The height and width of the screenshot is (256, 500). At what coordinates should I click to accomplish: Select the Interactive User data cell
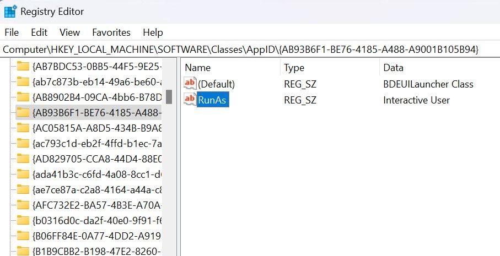point(416,100)
